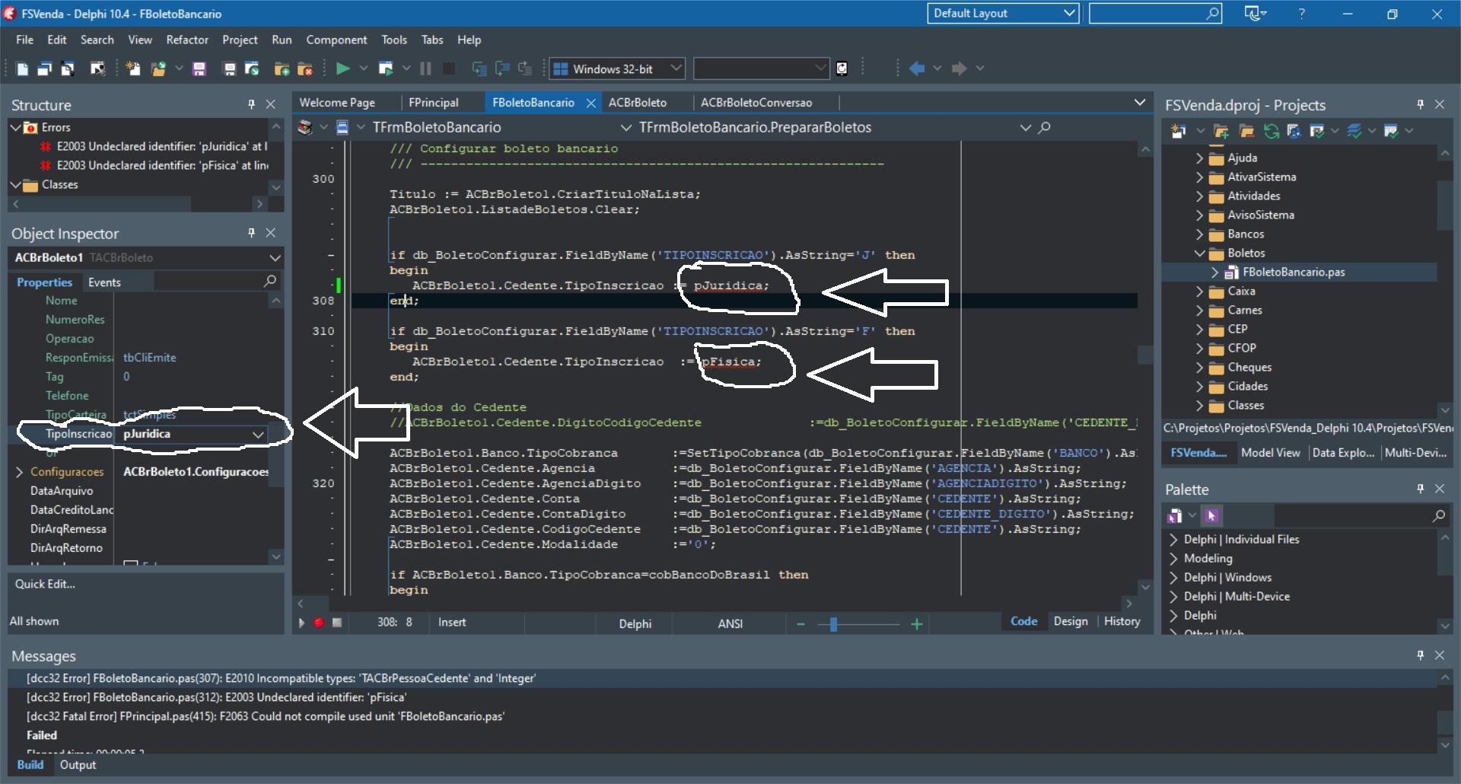The image size is (1461, 784).
Task: Click Add File to Project icon
Action: pos(282,69)
